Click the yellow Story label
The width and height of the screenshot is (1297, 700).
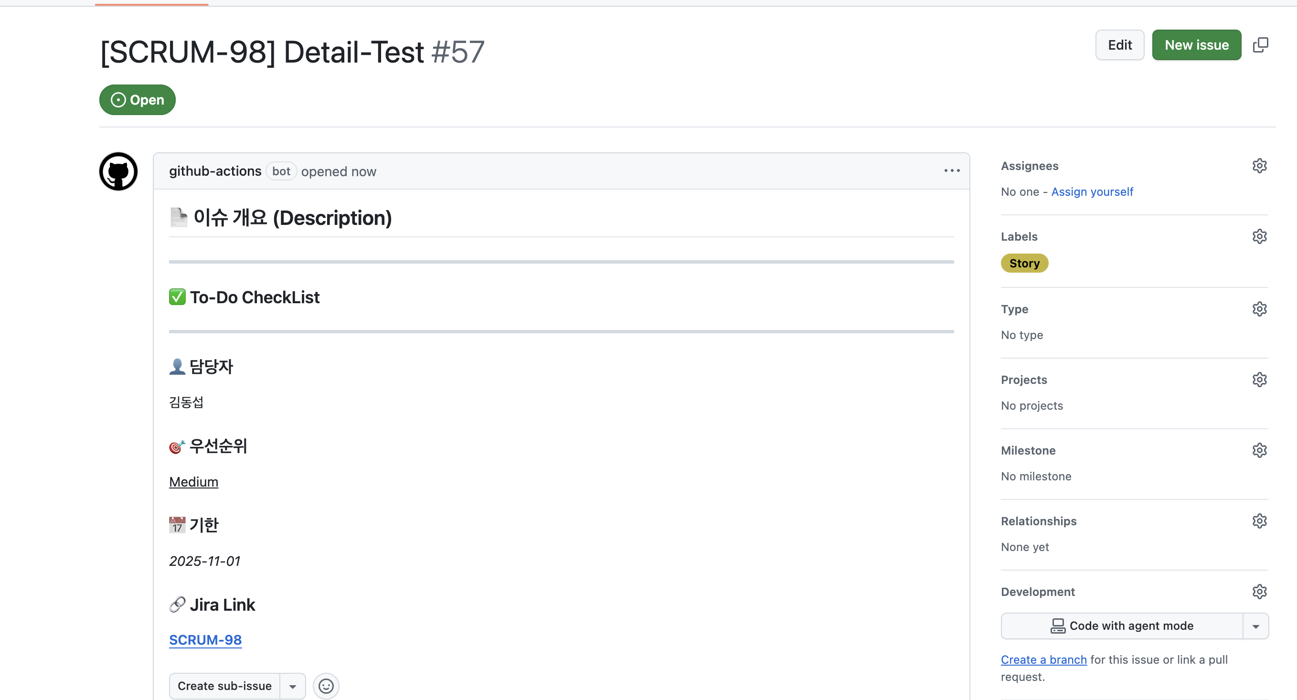click(x=1024, y=263)
